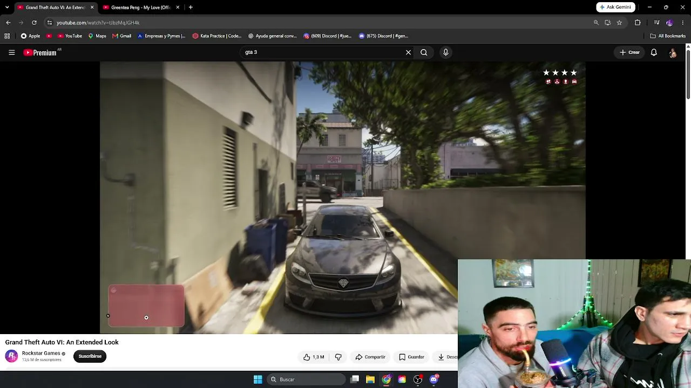691x388 pixels.
Task: Open the Rockstar Games channel name
Action: [x=41, y=353]
